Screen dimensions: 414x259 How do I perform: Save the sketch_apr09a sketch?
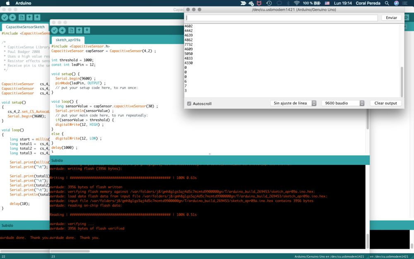pos(87,30)
